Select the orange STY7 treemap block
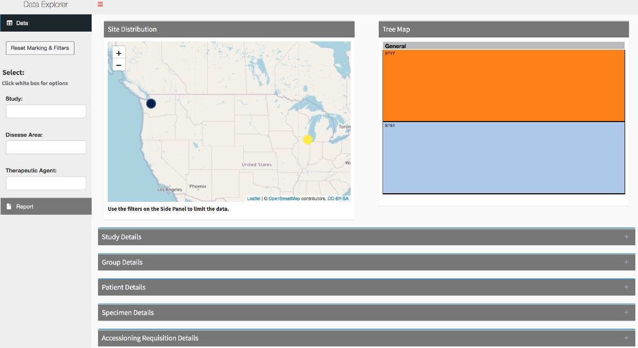 click(x=504, y=86)
